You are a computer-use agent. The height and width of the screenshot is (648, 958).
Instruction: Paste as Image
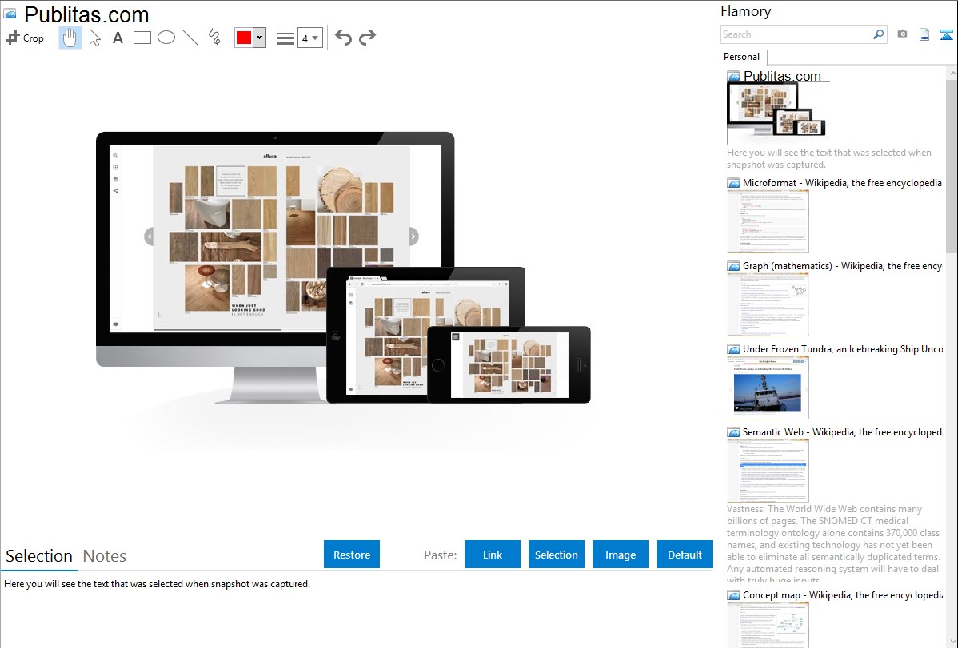pos(620,555)
